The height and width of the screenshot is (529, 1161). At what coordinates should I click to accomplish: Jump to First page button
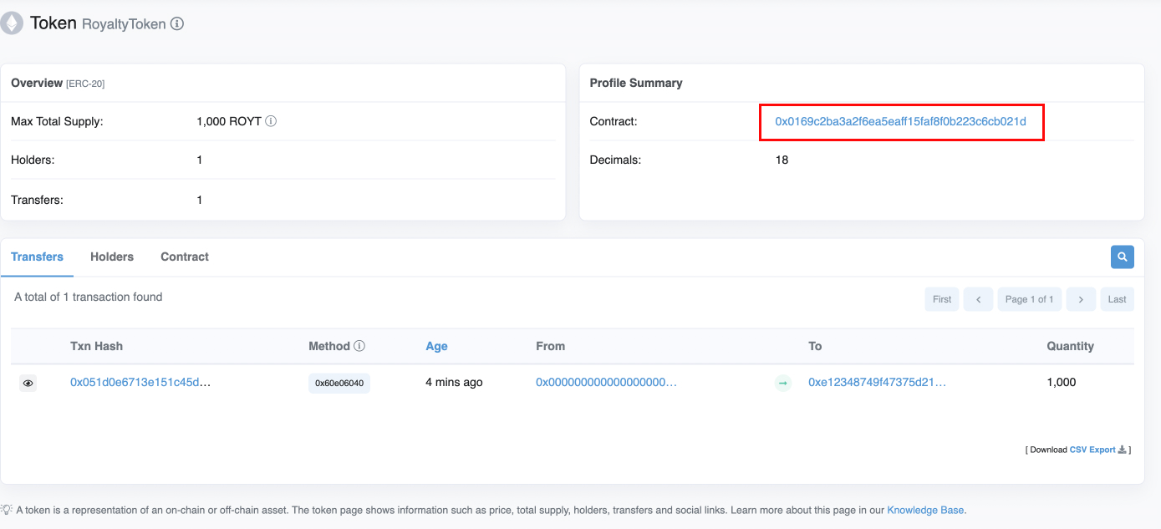point(941,299)
